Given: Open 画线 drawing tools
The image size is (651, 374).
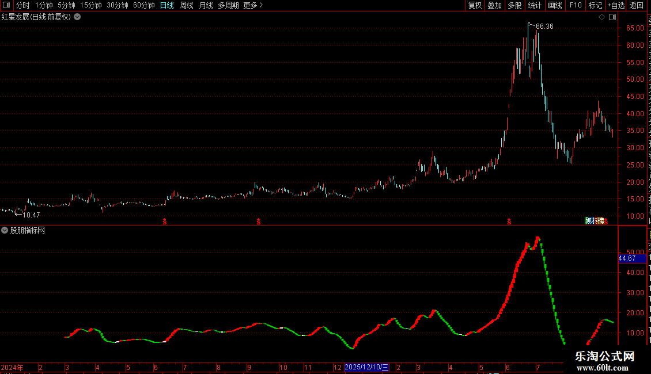Looking at the screenshot, I should click(555, 5).
